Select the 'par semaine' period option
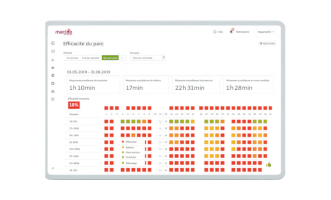 (91, 58)
